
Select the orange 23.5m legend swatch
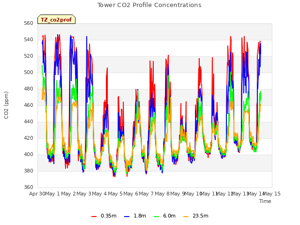tap(186, 217)
